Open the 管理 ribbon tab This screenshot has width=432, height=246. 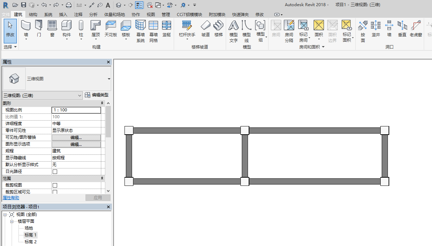tap(166, 14)
